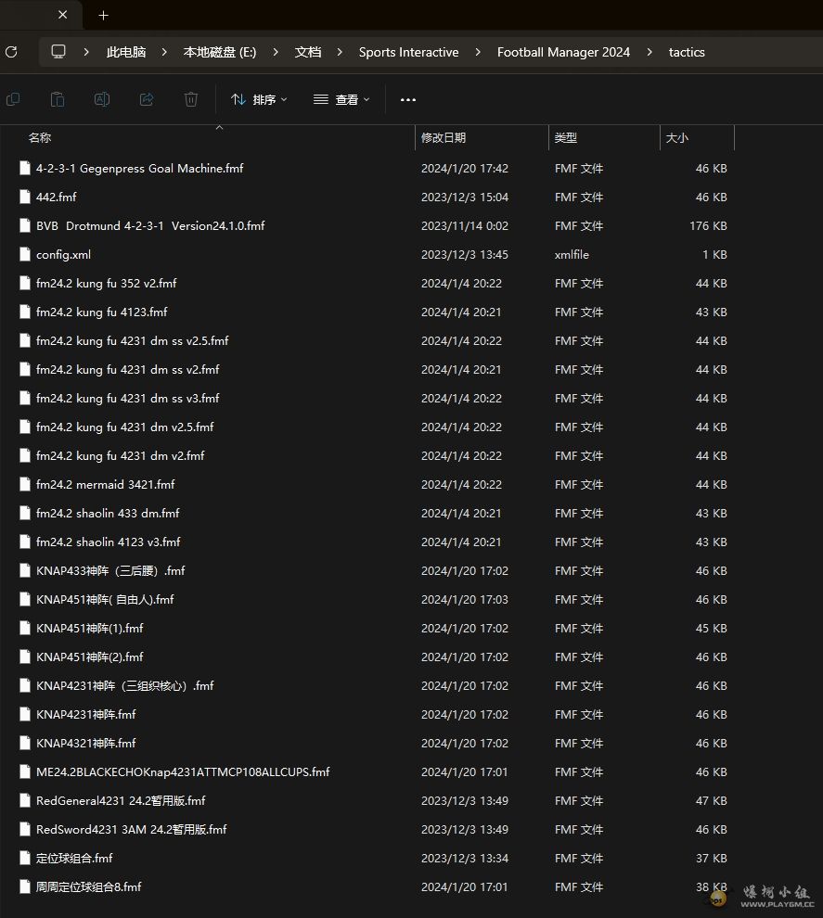
Task: Go to Football Manager 2024 in breadcrumb
Action: pos(563,52)
